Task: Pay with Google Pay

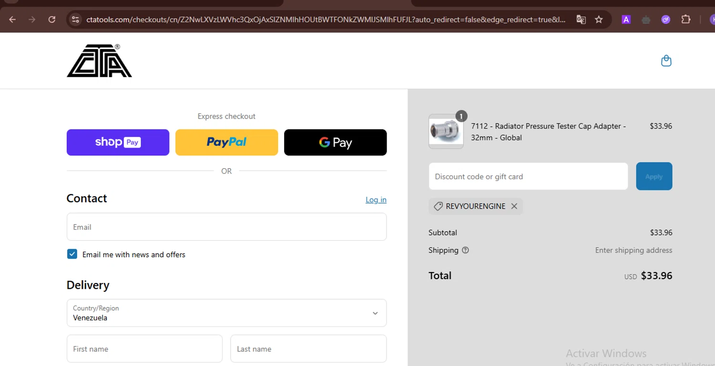Action: (x=335, y=142)
